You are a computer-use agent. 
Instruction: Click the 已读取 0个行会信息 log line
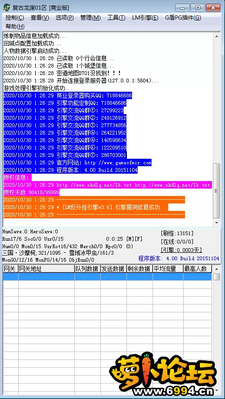point(59,59)
